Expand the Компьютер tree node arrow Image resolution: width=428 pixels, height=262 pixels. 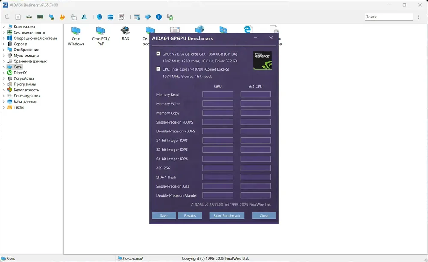tap(4, 27)
